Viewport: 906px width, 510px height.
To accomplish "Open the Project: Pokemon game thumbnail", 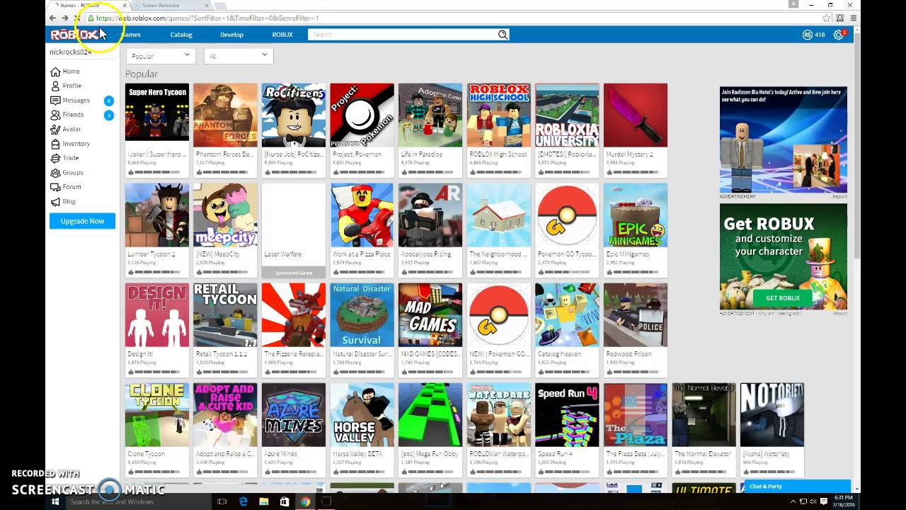I will click(x=362, y=115).
